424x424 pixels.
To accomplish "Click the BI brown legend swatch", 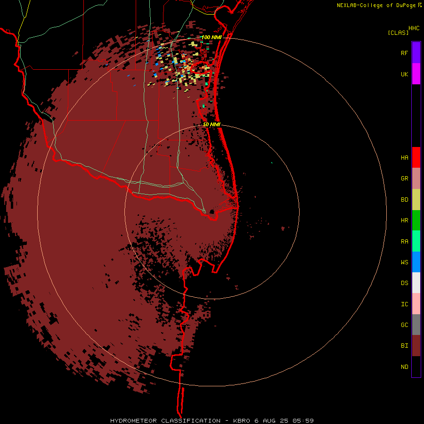I will 416,346.
